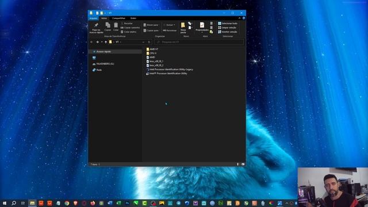Go forward with the forward arrow
368x207 pixels.
[97, 42]
